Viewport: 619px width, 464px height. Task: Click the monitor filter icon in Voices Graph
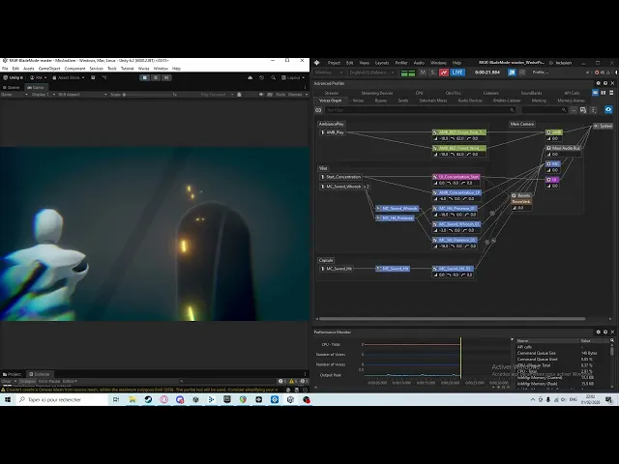583,110
